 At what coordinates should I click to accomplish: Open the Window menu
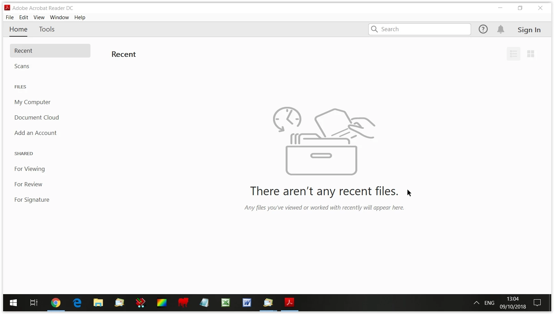pos(59,17)
